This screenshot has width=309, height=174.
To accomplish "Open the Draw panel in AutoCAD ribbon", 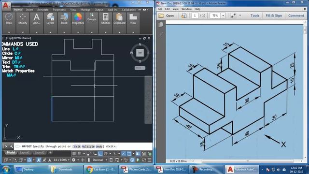I will [9, 20].
